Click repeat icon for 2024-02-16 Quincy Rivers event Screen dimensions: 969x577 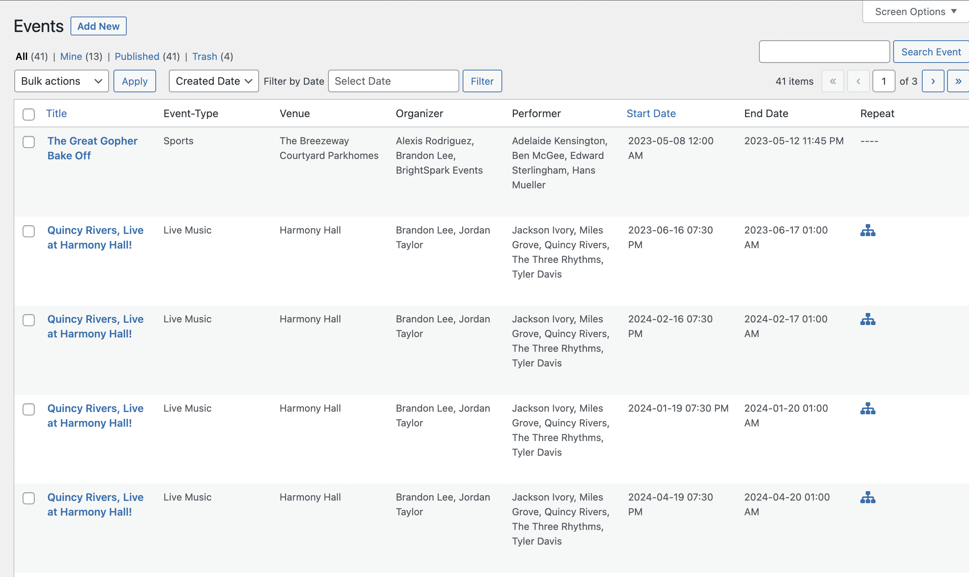pyautogui.click(x=868, y=319)
